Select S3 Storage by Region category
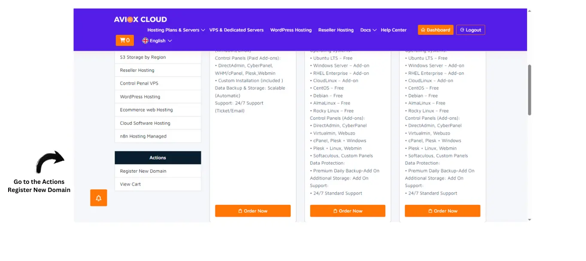The image size is (586, 261). point(143,57)
